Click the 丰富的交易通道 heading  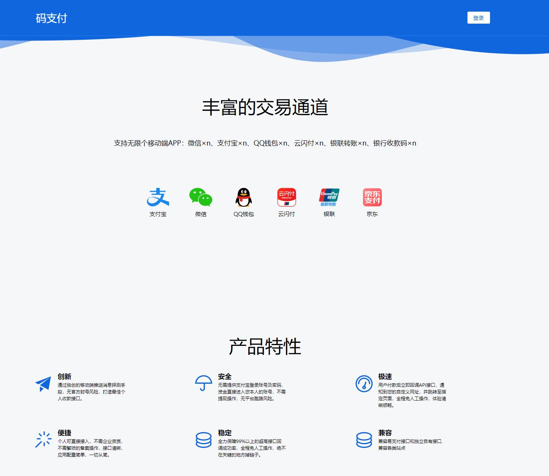pos(265,107)
